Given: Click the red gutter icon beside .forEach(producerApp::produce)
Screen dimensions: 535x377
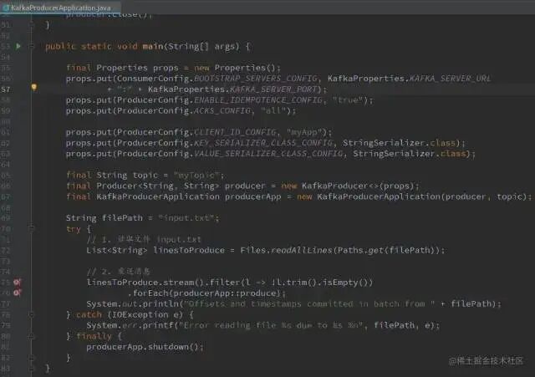Looking at the screenshot, I should [17, 293].
